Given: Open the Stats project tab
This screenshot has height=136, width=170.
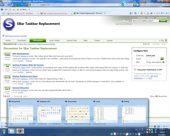Looking at the screenshot, I should click(x=86, y=40).
